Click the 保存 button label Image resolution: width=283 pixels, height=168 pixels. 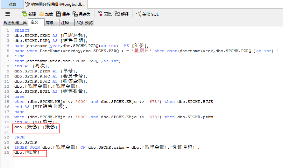click(66, 14)
